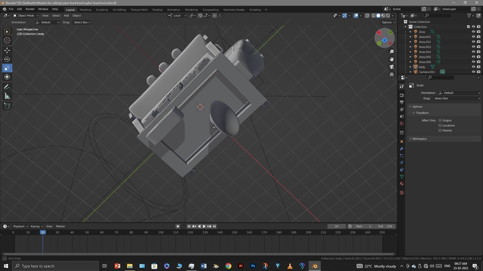
Task: Toggle the camera view button
Action: (x=392, y=67)
